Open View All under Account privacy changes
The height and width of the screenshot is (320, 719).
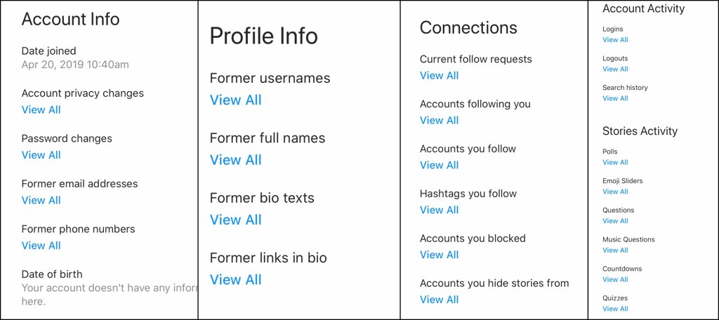click(x=41, y=109)
